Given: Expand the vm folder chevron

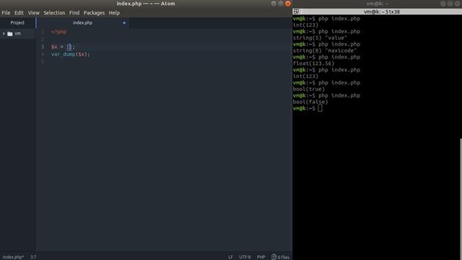Looking at the screenshot, I should click(x=4, y=34).
